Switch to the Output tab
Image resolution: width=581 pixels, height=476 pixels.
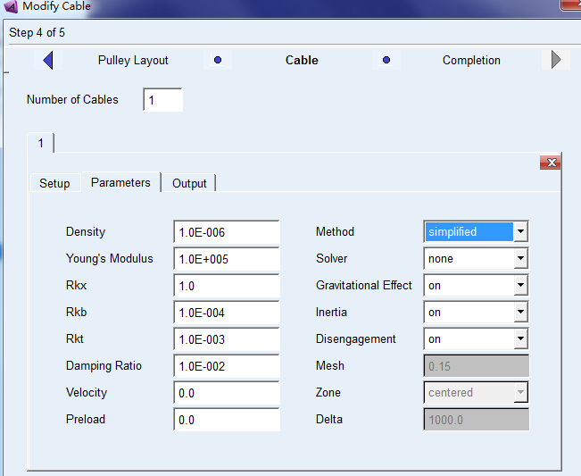(x=189, y=183)
